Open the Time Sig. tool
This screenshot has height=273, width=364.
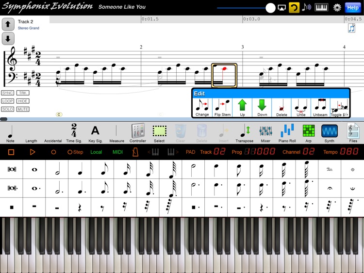point(74,133)
